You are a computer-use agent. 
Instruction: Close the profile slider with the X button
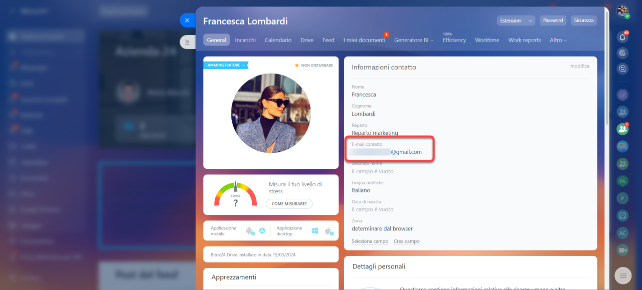point(187,21)
